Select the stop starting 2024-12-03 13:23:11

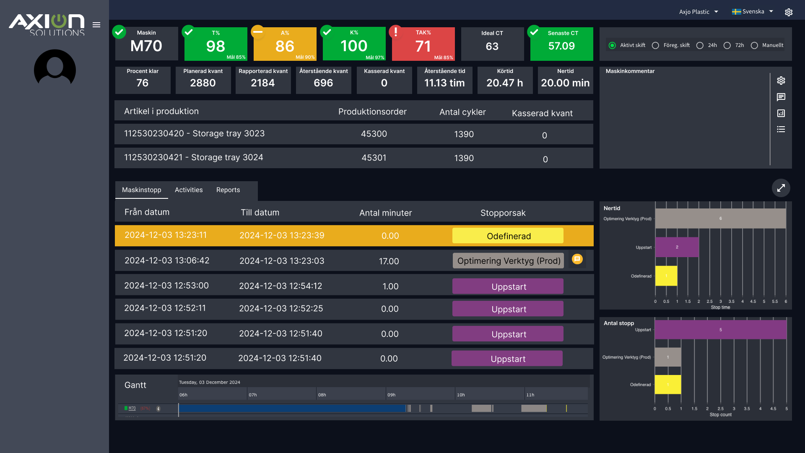[354, 236]
